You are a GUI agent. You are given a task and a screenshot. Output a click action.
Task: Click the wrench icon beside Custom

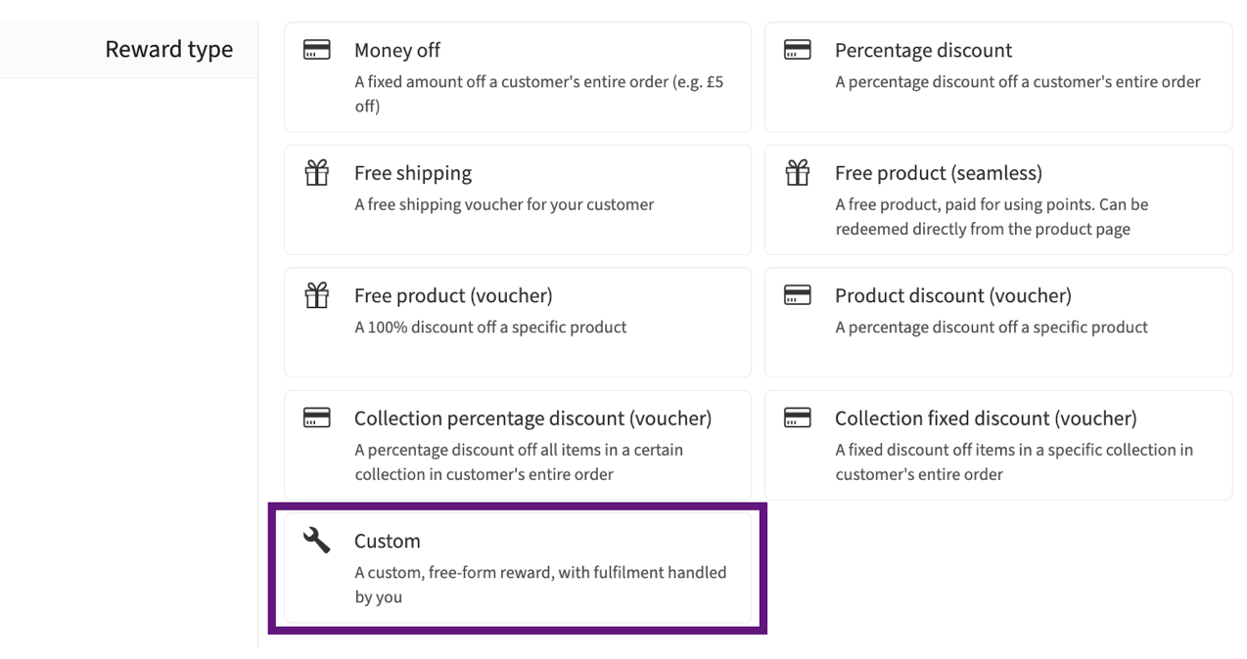(316, 540)
